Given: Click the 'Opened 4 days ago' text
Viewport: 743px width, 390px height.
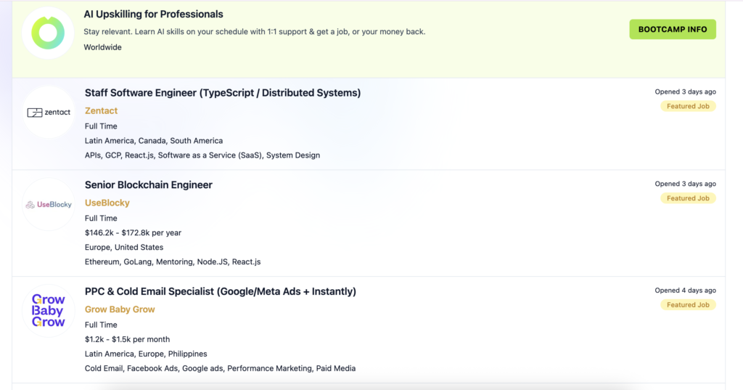Looking at the screenshot, I should point(685,291).
